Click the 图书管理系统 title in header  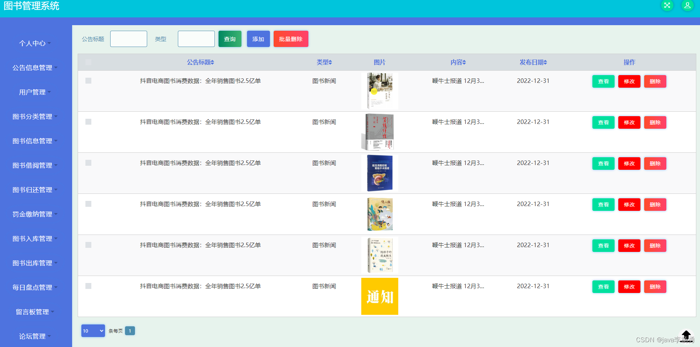[31, 6]
